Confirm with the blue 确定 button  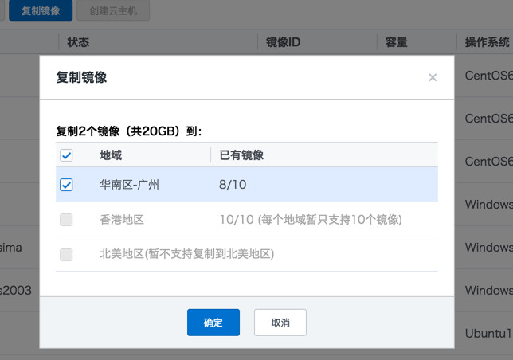coord(213,323)
